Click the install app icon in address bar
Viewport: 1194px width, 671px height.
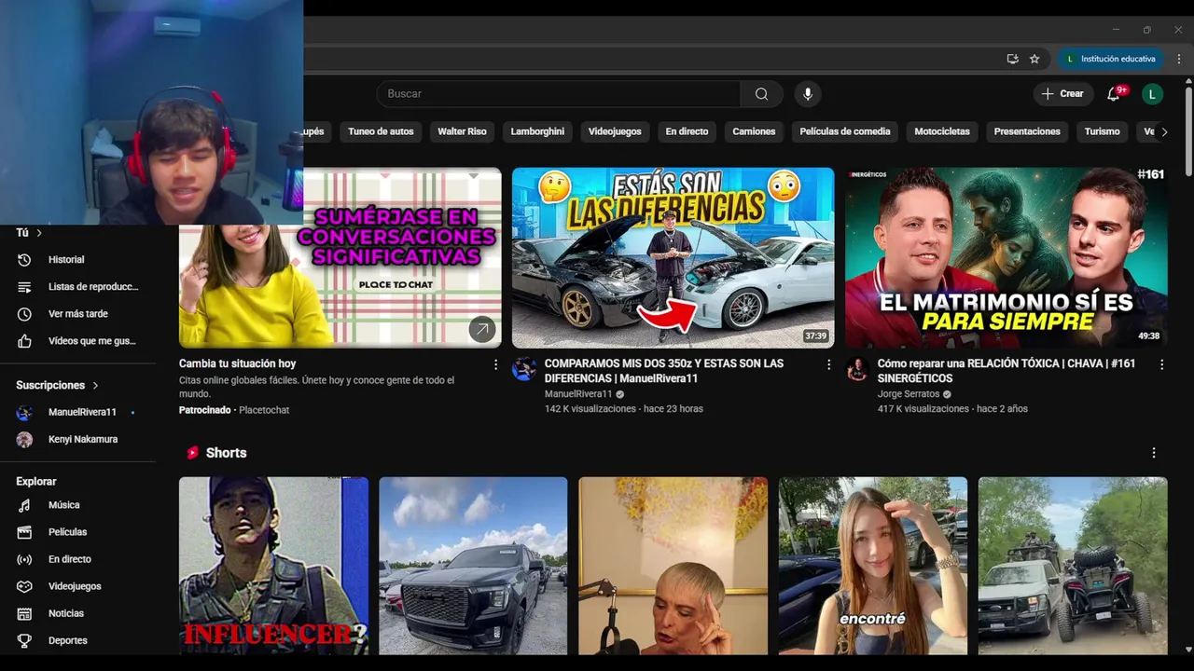click(1012, 59)
